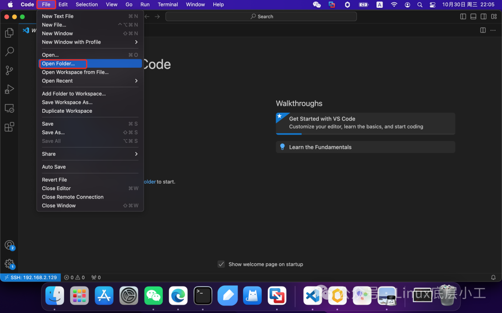
Task: Open the Terminal menu
Action: pos(168,5)
